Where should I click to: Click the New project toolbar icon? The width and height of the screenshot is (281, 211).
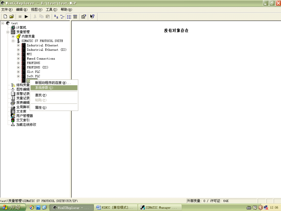[x=5, y=17]
